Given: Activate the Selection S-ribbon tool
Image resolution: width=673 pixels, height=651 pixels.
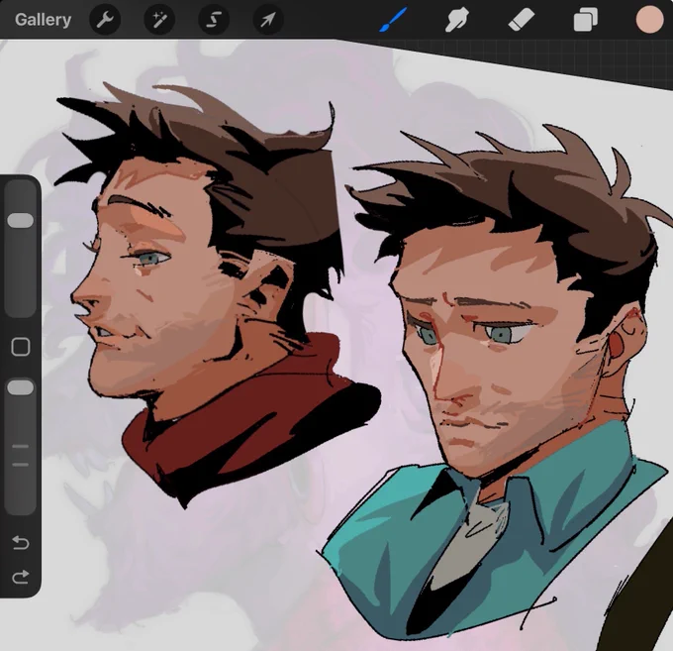Looking at the screenshot, I should pyautogui.click(x=214, y=20).
